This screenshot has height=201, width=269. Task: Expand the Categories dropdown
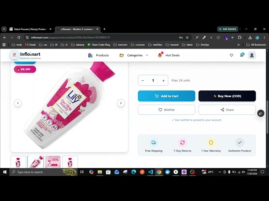(134, 55)
